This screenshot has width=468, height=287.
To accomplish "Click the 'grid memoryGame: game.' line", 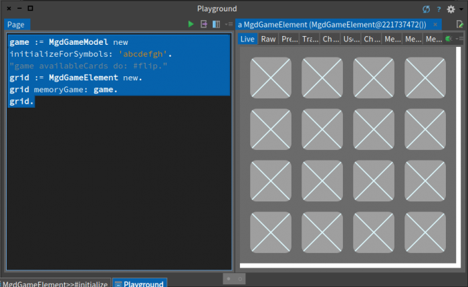I will [x=64, y=90].
